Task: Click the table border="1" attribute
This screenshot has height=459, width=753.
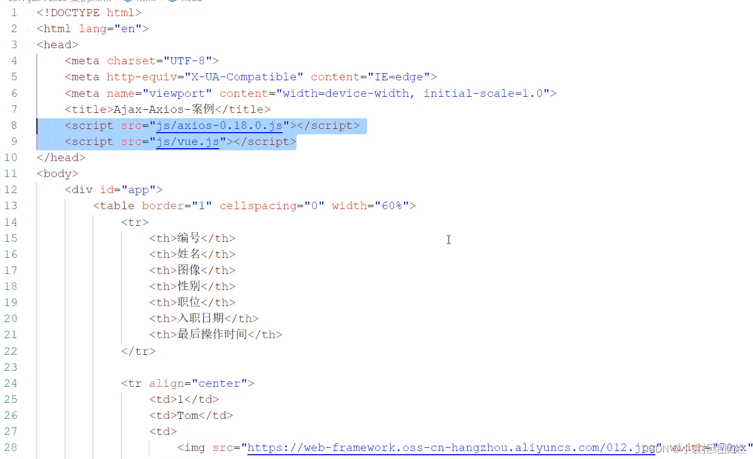Action: (177, 206)
